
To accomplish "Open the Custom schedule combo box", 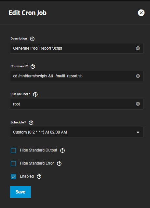I will [x=77, y=132].
